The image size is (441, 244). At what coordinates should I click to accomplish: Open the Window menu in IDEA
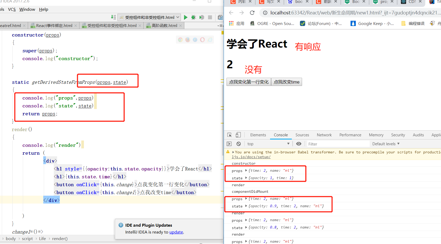(x=27, y=9)
